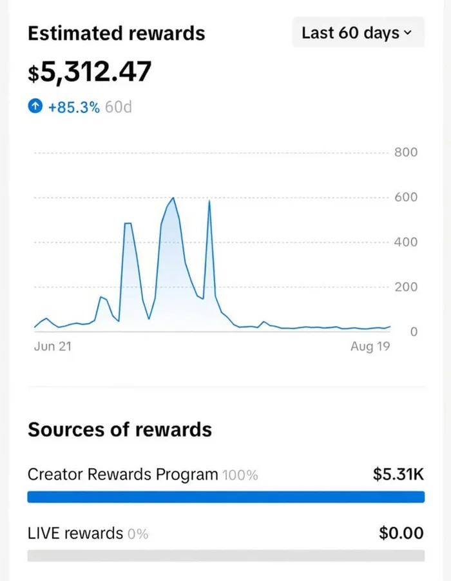Click the highest peak on the rewards chart

point(173,199)
